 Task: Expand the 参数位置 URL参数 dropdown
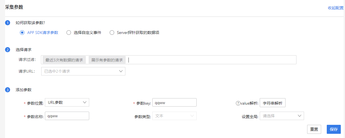click(67, 102)
